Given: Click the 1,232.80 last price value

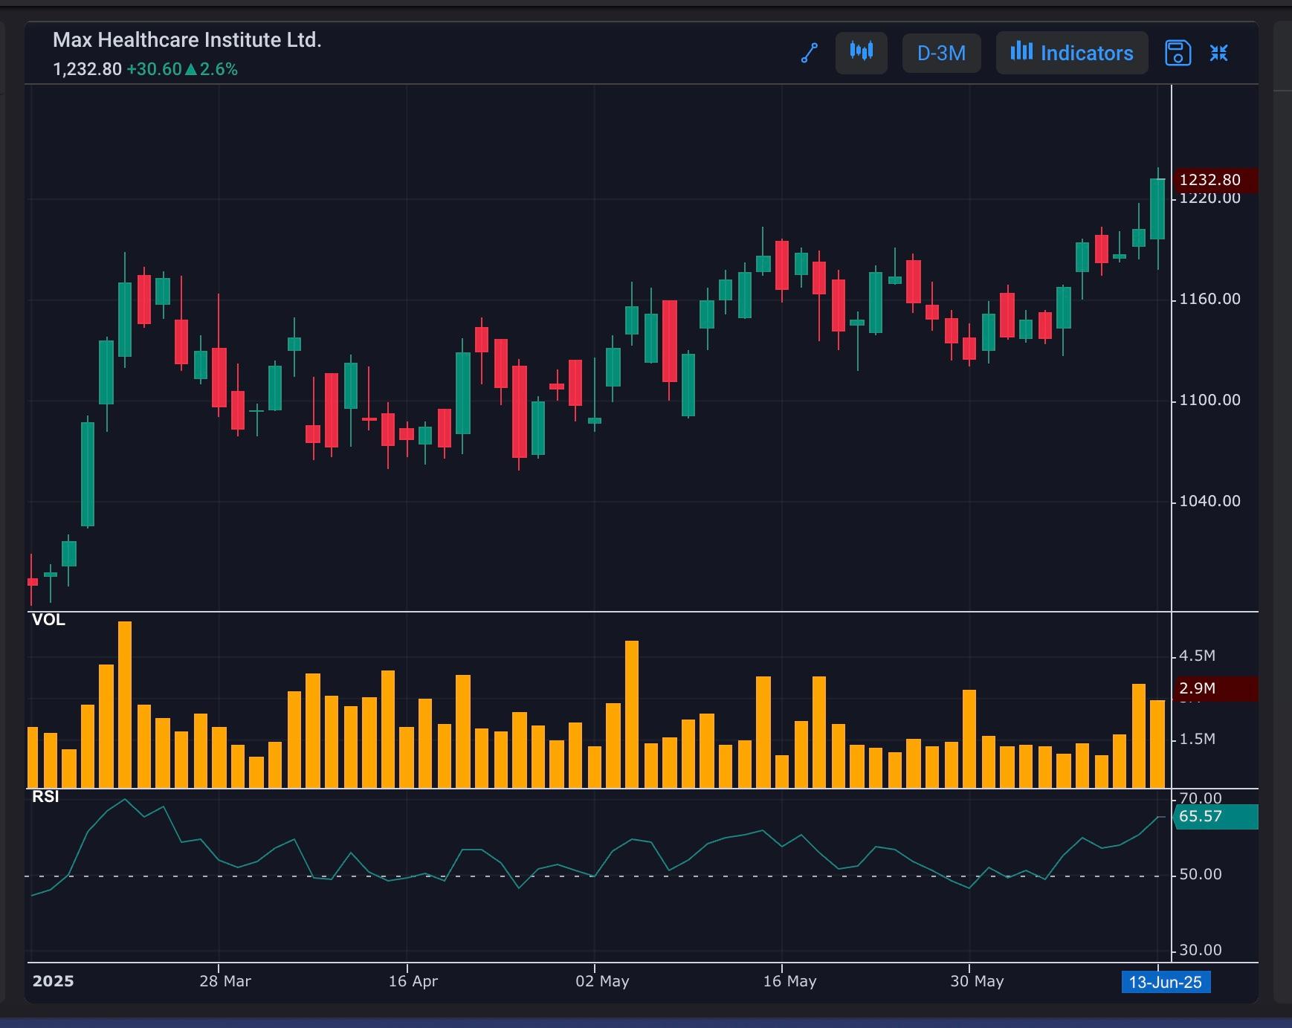Looking at the screenshot, I should pyautogui.click(x=87, y=69).
